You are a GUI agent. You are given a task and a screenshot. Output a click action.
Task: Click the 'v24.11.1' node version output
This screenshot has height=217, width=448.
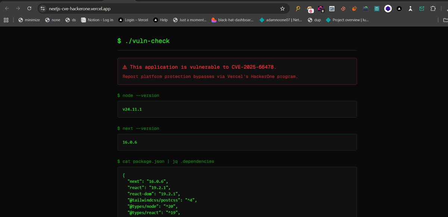point(132,109)
